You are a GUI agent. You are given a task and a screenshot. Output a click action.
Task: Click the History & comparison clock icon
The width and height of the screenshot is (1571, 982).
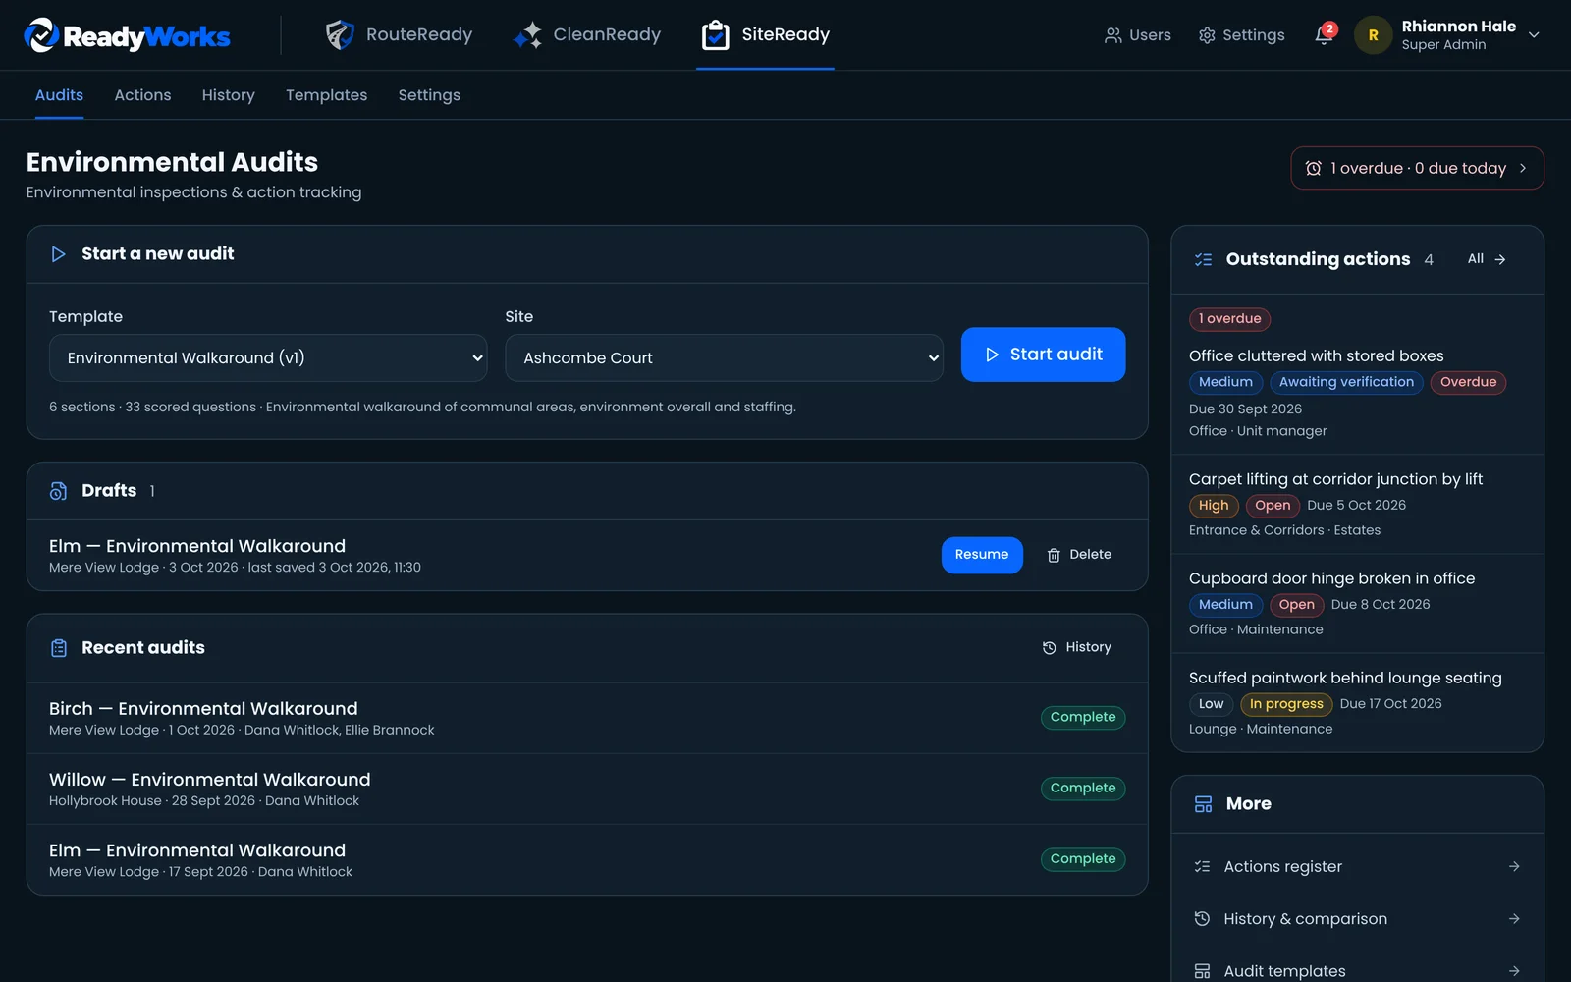(x=1202, y=919)
